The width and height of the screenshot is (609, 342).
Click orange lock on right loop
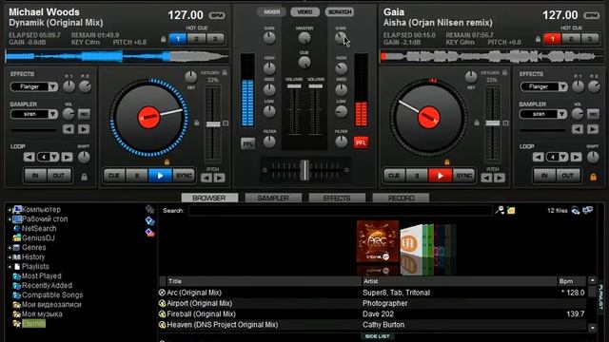click(x=593, y=177)
